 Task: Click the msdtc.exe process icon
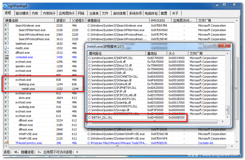click(7, 48)
